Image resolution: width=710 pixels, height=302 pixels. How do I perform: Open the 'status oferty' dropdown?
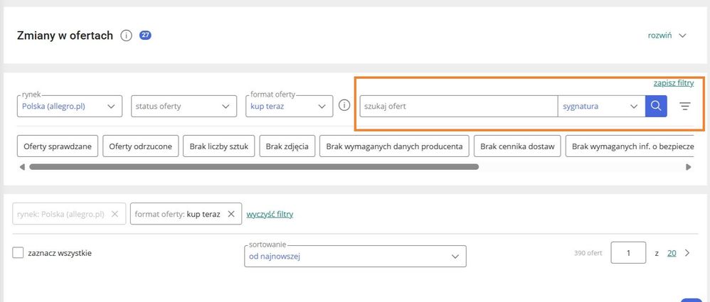click(x=182, y=106)
